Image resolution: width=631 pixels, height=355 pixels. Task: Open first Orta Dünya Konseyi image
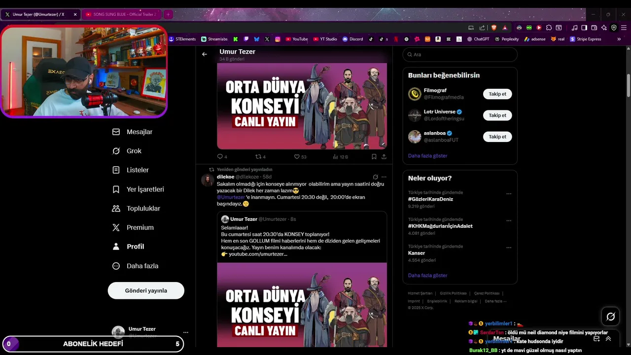302,106
